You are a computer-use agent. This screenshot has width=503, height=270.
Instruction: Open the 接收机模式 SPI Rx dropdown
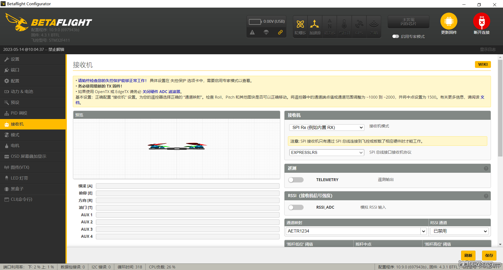click(x=327, y=127)
